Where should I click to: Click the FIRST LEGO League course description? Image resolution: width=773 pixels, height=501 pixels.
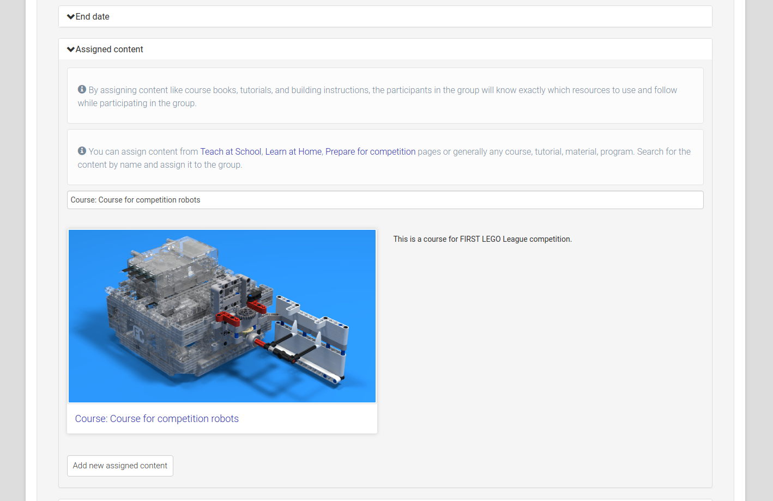(x=482, y=239)
